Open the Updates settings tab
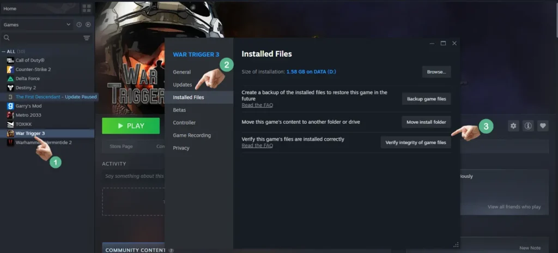558x253 pixels. pyautogui.click(x=182, y=85)
